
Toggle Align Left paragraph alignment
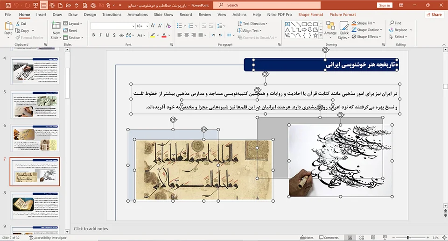(179, 35)
